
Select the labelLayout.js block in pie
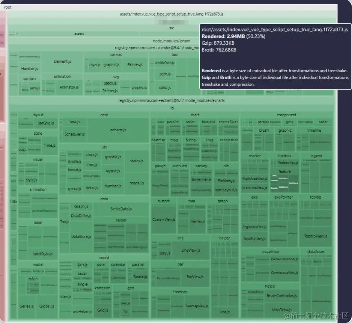click(226, 190)
